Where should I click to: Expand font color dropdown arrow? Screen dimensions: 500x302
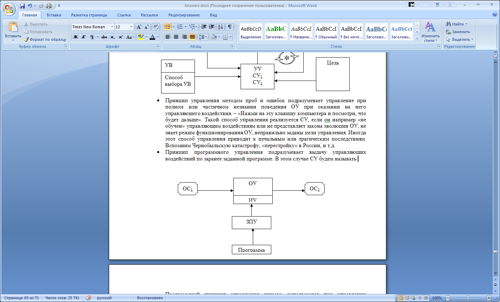point(158,37)
